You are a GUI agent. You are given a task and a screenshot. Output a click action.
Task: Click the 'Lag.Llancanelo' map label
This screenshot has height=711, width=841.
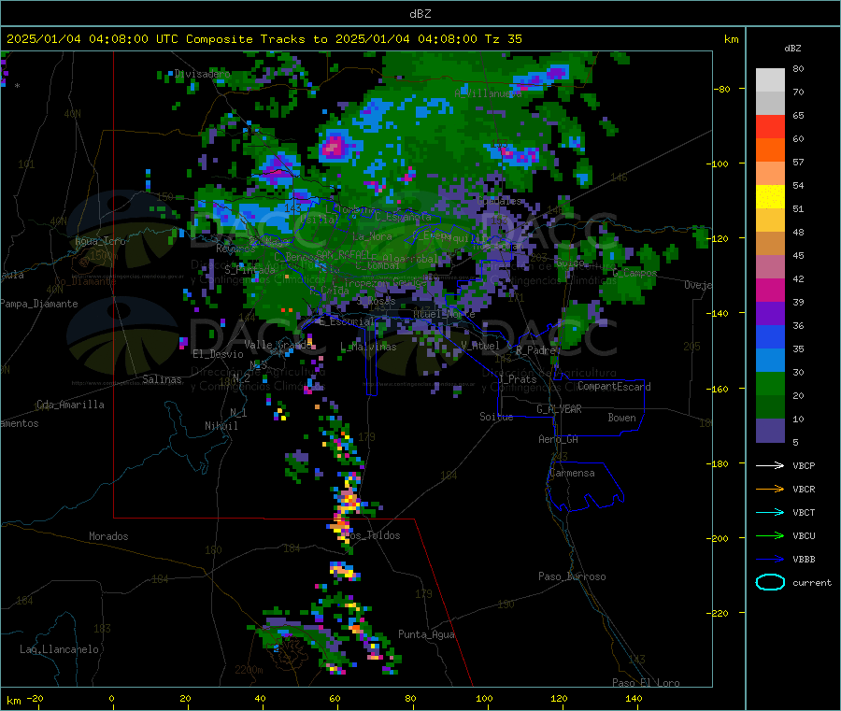[x=59, y=649]
